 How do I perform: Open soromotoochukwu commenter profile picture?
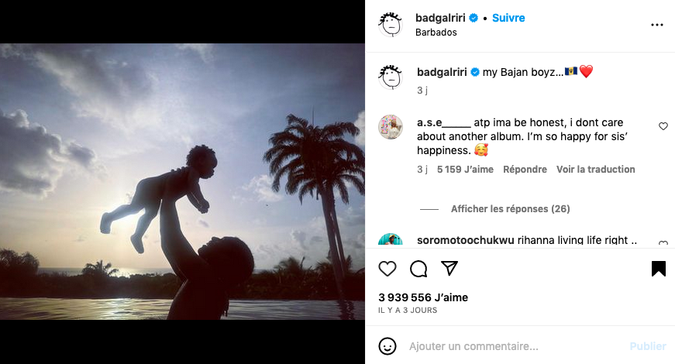point(391,240)
